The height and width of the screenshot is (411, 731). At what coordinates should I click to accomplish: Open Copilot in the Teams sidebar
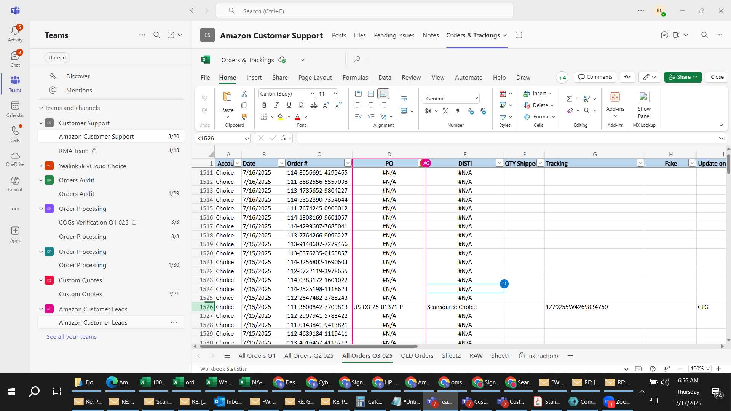pos(15,184)
